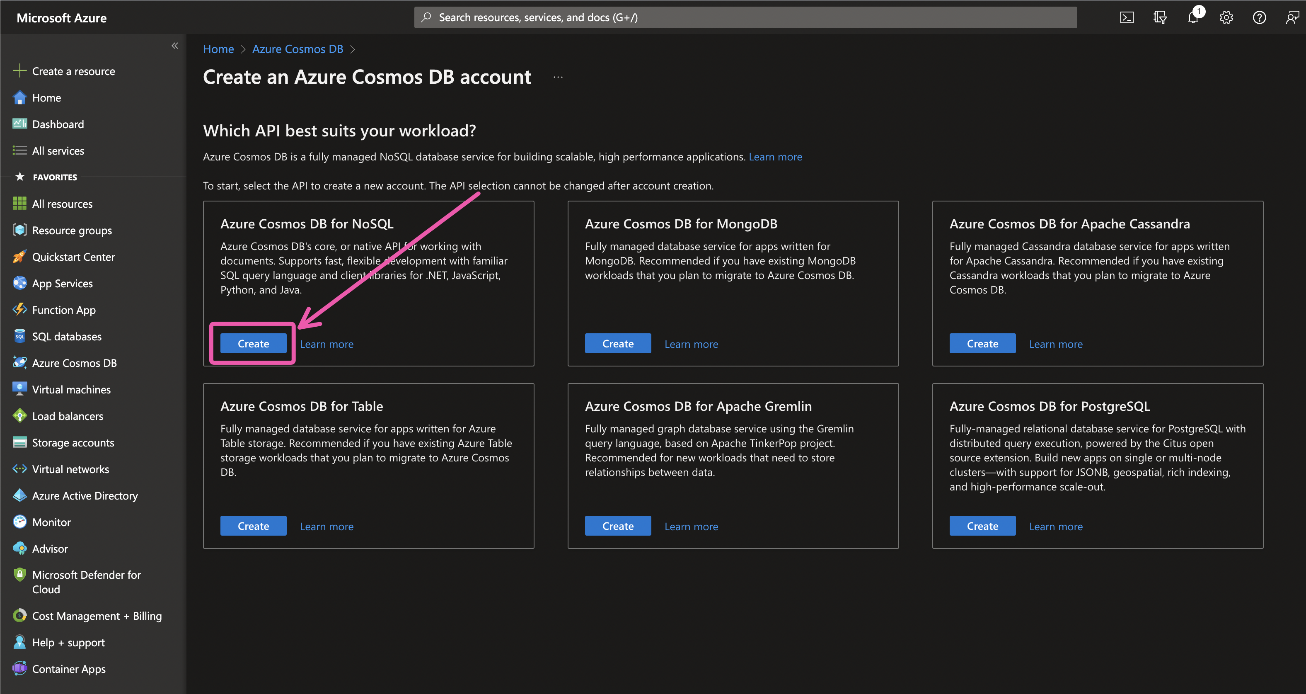Select Function App in the sidebar
This screenshot has width=1306, height=694.
[63, 309]
